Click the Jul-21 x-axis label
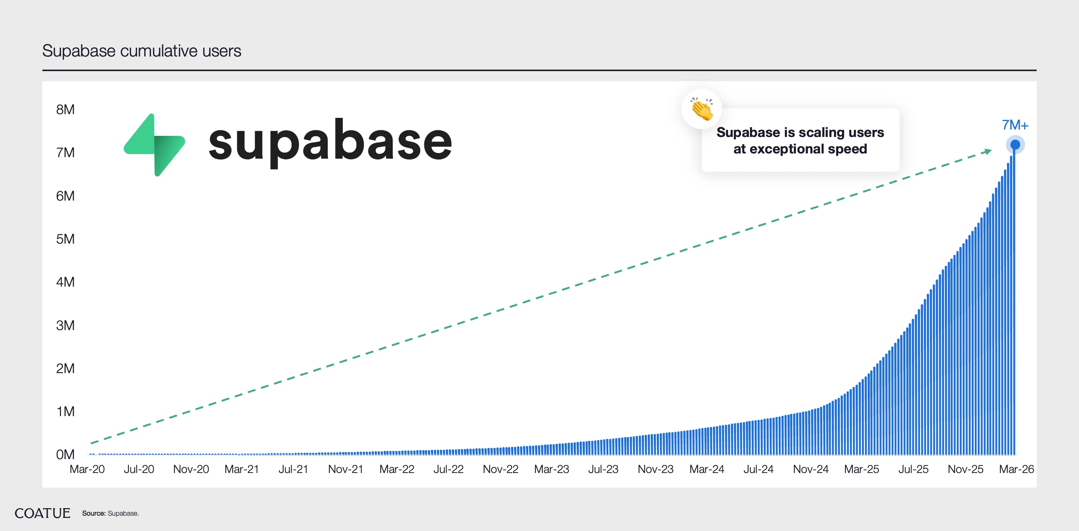 [x=293, y=469]
